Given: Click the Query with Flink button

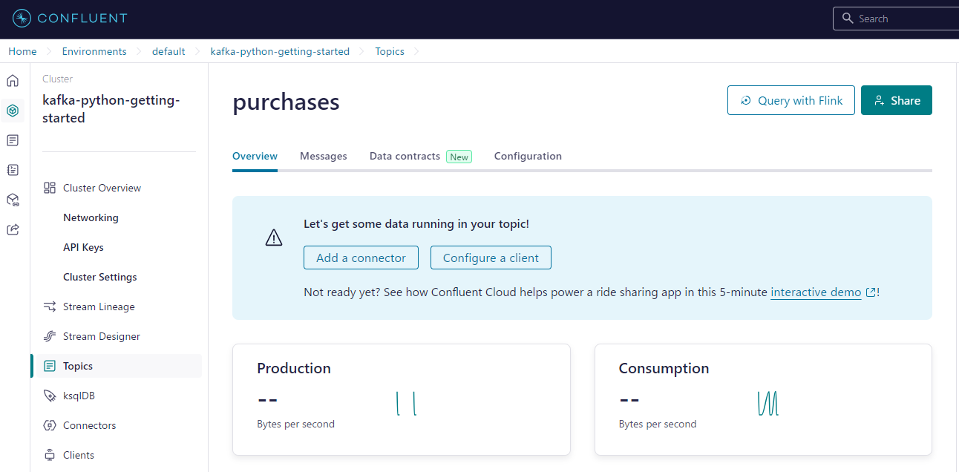Looking at the screenshot, I should (x=791, y=100).
